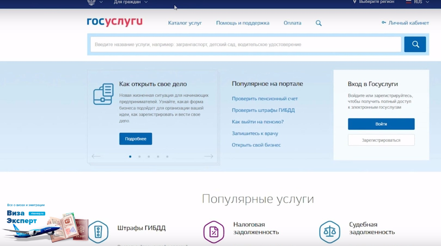
Task: Select the second carousel dot
Action: [139, 156]
